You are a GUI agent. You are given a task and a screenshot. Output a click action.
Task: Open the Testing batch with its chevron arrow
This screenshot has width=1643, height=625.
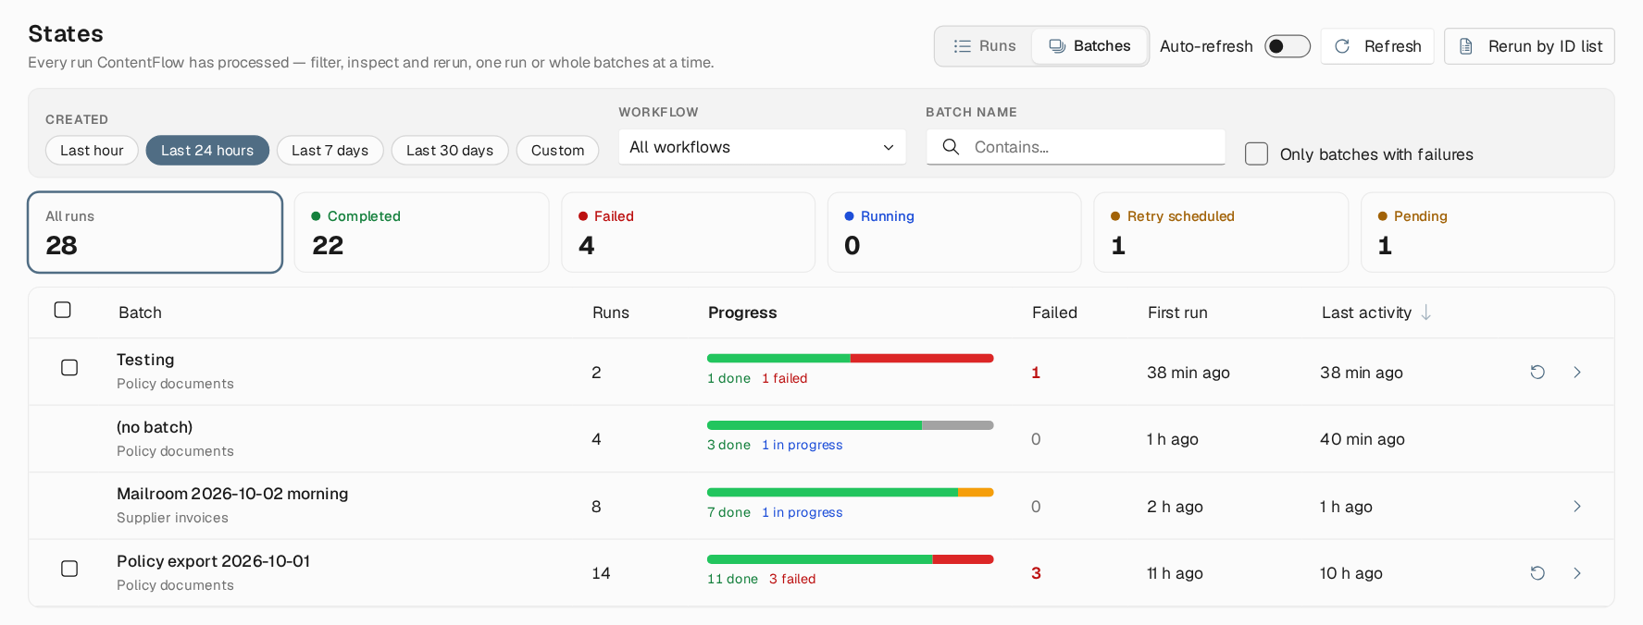pyautogui.click(x=1577, y=372)
